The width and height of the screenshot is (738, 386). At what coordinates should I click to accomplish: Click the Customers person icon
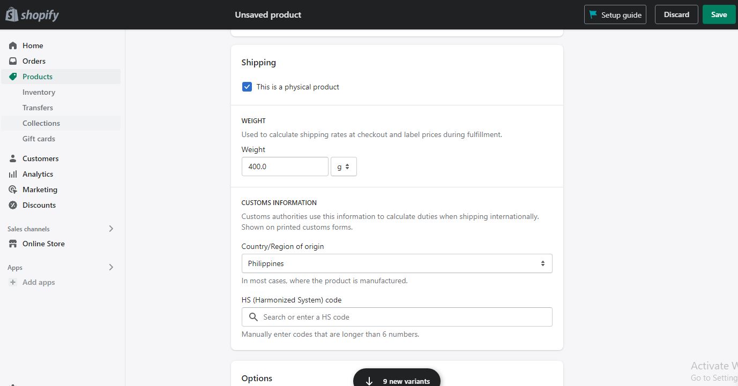click(x=13, y=158)
